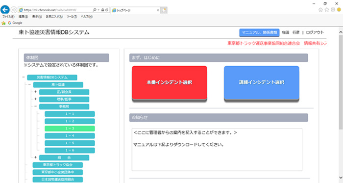Select the 災害情報DBシステム tree item

(x=52, y=77)
